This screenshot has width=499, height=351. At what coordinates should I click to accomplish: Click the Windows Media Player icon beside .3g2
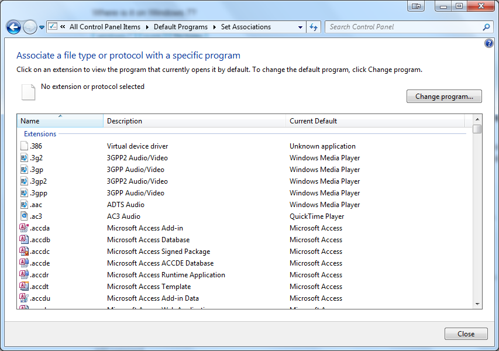24,157
